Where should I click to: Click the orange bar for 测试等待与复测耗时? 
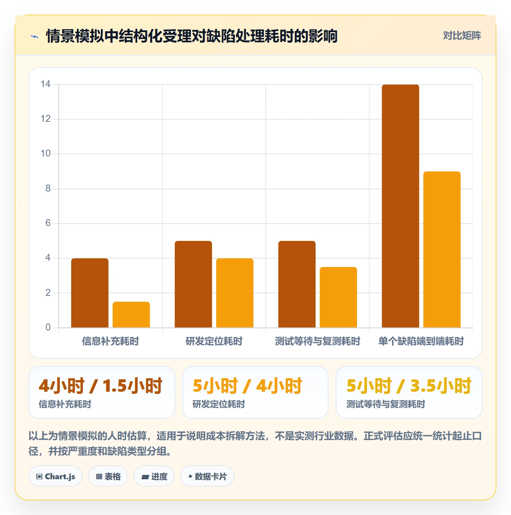tap(338, 297)
